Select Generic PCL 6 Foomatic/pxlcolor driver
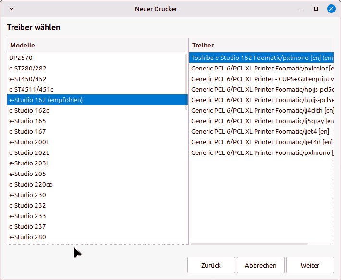Viewport: 341px width, 280px height. pos(261,69)
